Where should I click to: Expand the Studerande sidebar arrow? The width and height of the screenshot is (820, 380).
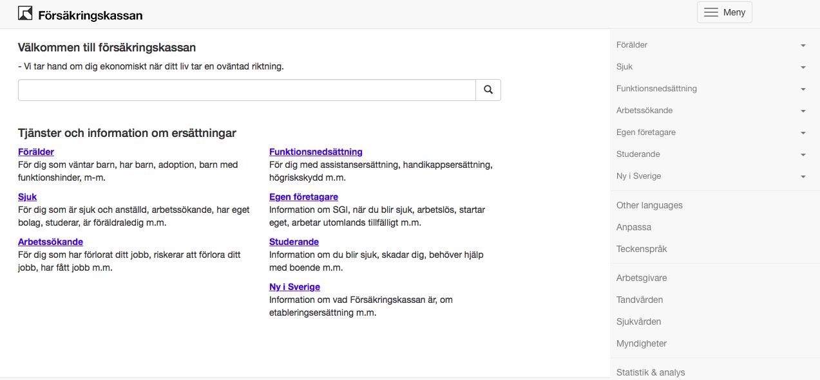point(803,155)
